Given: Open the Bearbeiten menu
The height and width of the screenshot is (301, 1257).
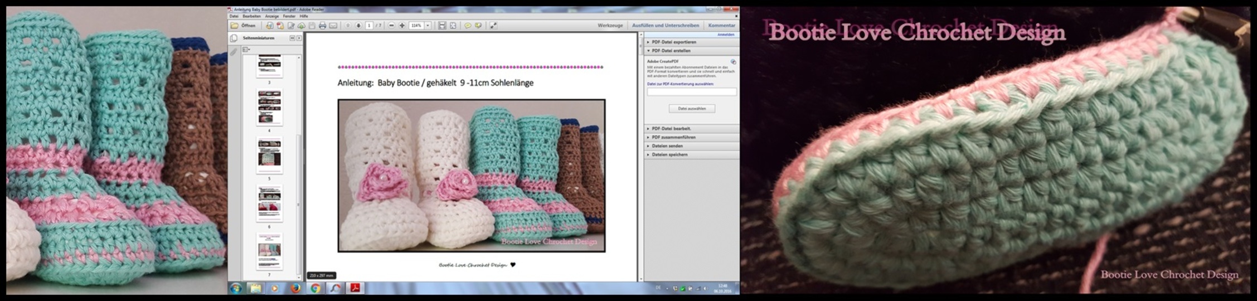Looking at the screenshot, I should (251, 17).
